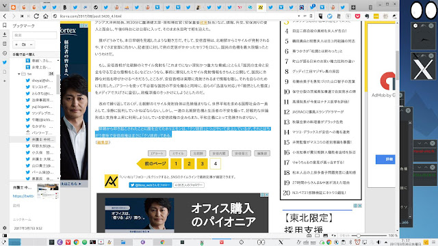The width and height of the screenshot is (438, 246).
Task: Select the shoya@sh... bookmark
Action: (39, 81)
